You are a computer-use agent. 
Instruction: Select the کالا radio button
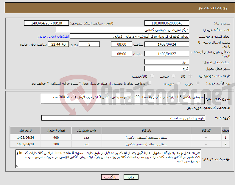pos(191,76)
